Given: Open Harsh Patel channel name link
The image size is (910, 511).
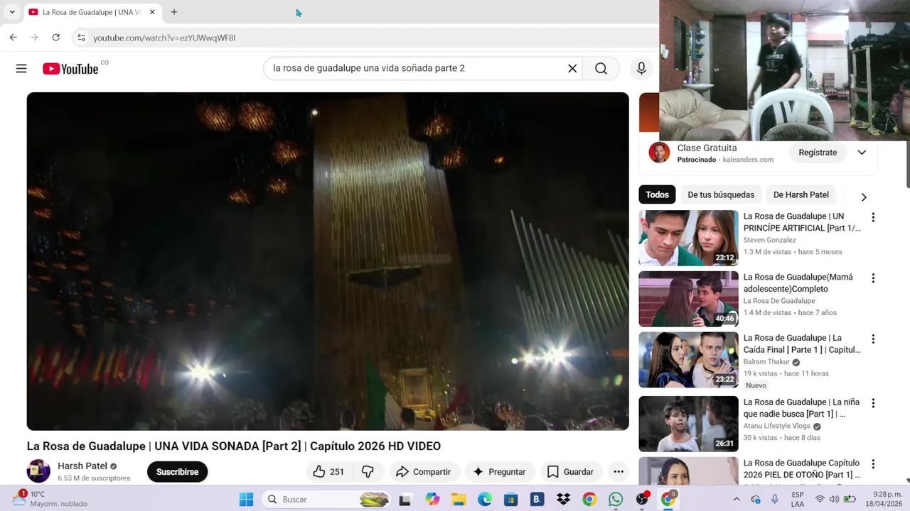Looking at the screenshot, I should [x=82, y=466].
